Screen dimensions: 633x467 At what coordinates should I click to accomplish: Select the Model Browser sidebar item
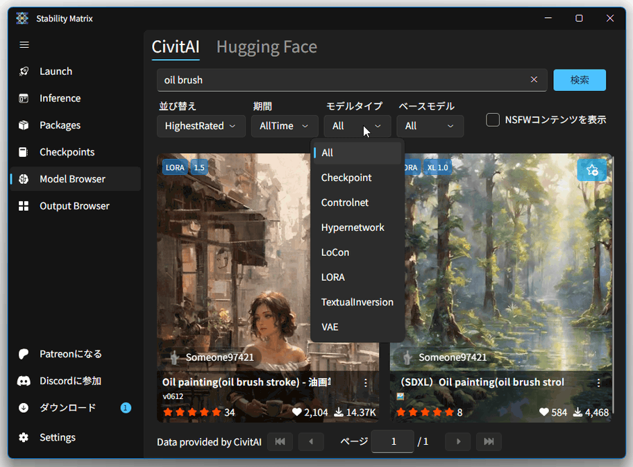[76, 179]
